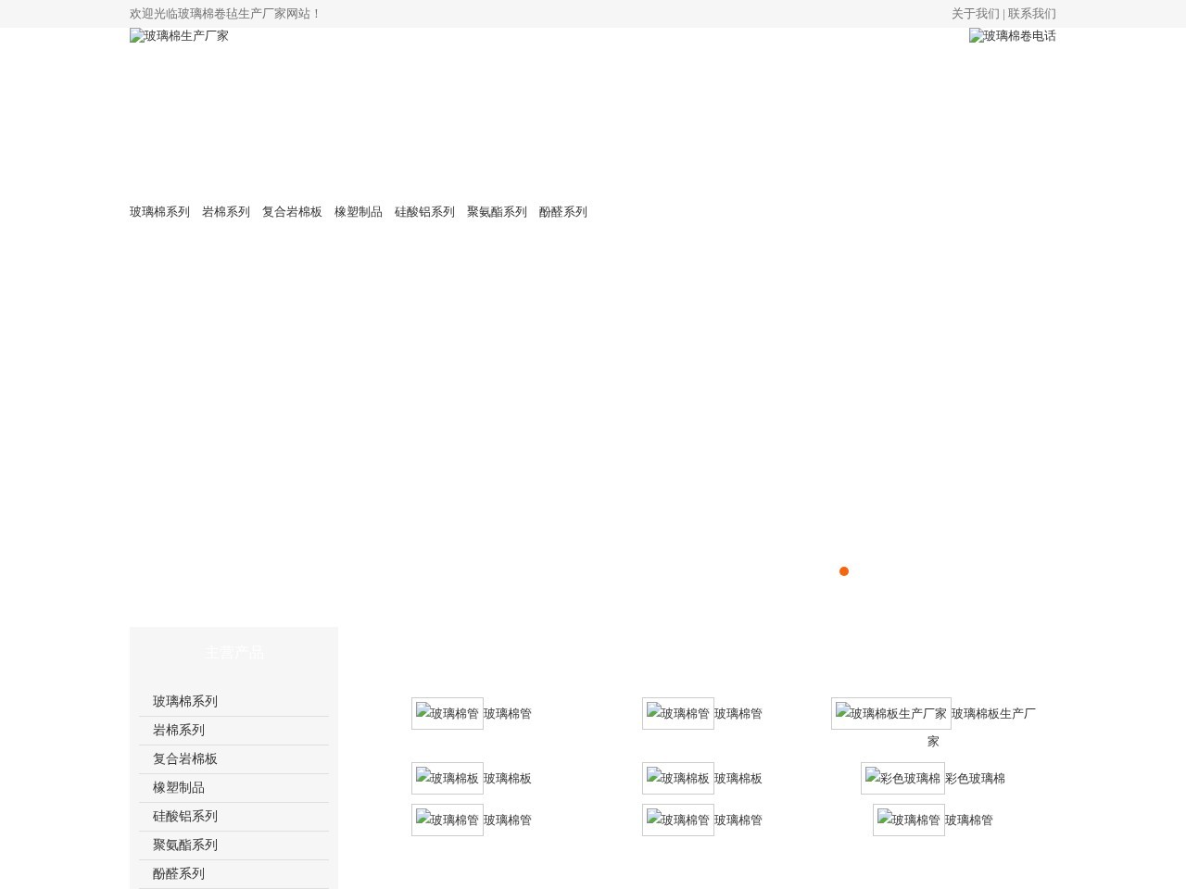Select 聚氨酯系列 in the top navigation menu

[497, 212]
